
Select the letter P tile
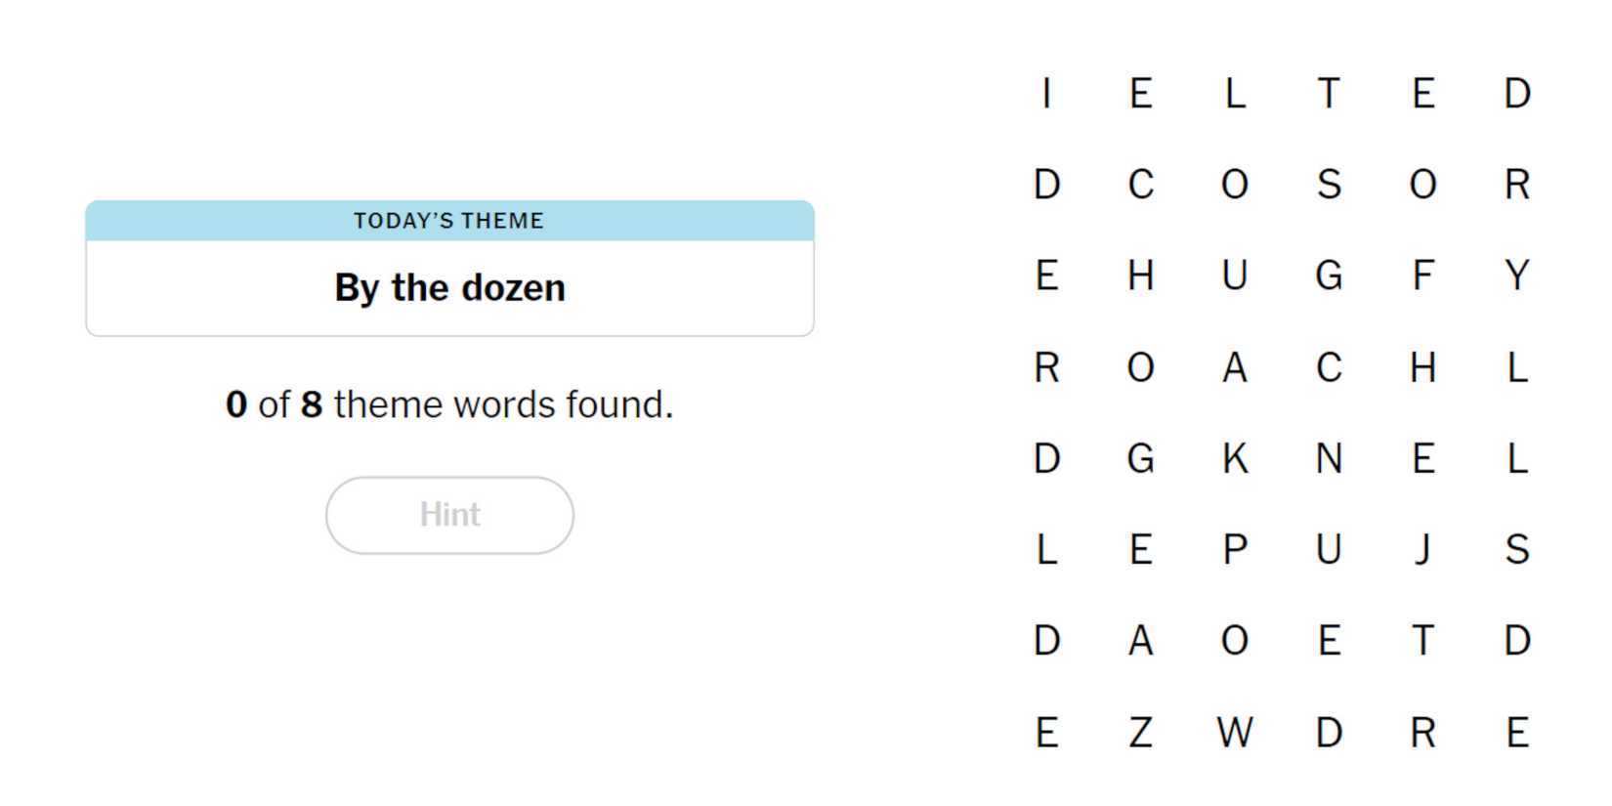[1235, 549]
